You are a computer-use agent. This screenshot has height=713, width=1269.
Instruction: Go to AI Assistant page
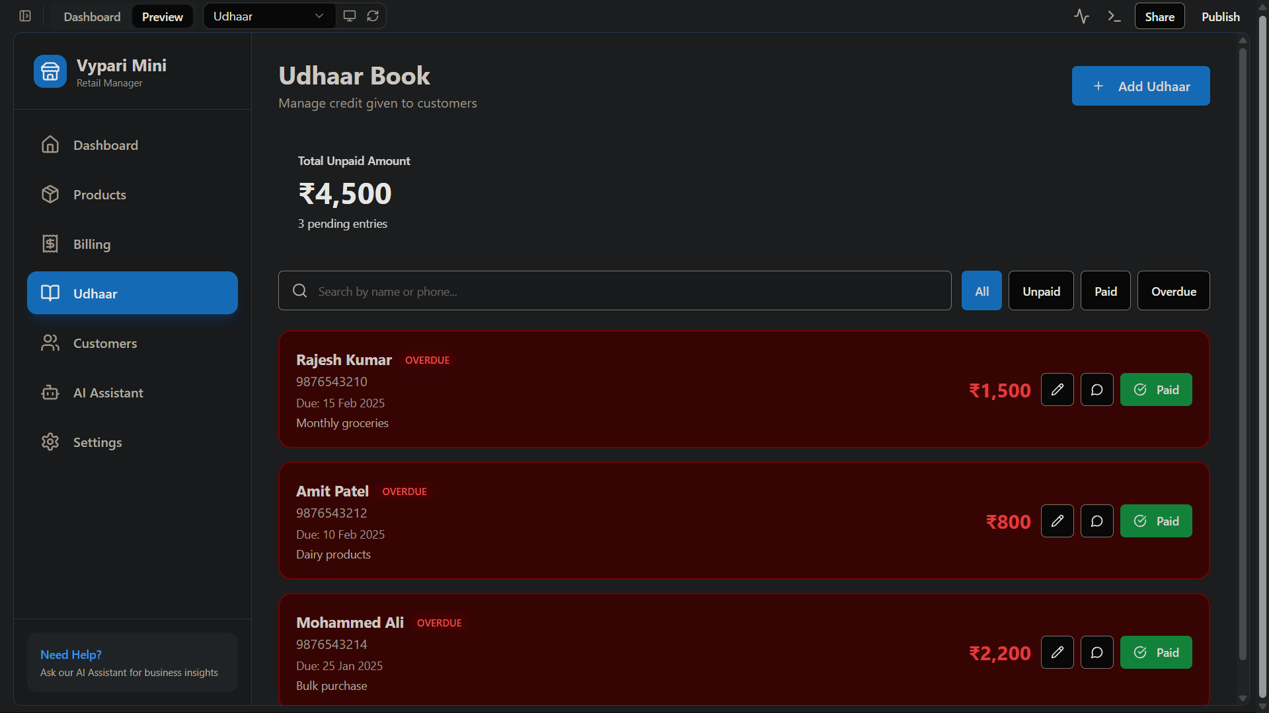[108, 393]
